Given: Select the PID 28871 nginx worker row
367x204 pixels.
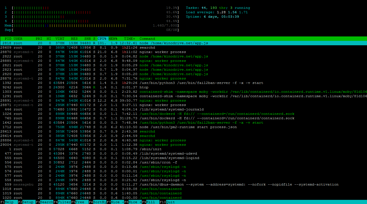Looking at the screenshot, I should (x=183, y=105).
